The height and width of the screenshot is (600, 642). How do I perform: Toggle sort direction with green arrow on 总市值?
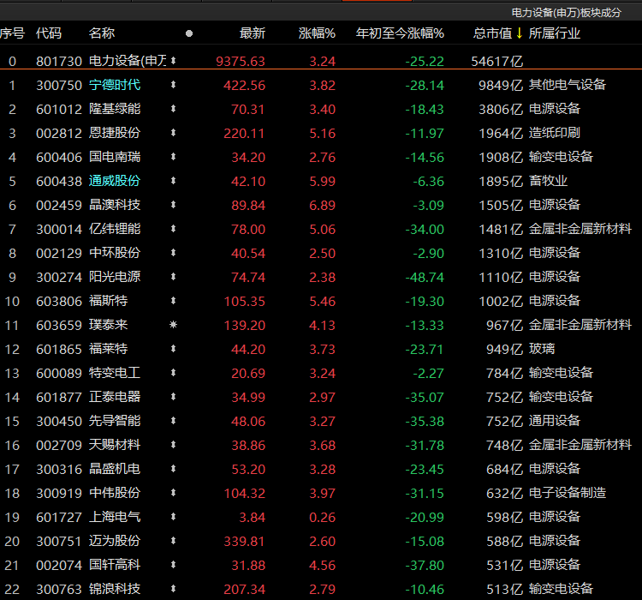[x=519, y=33]
